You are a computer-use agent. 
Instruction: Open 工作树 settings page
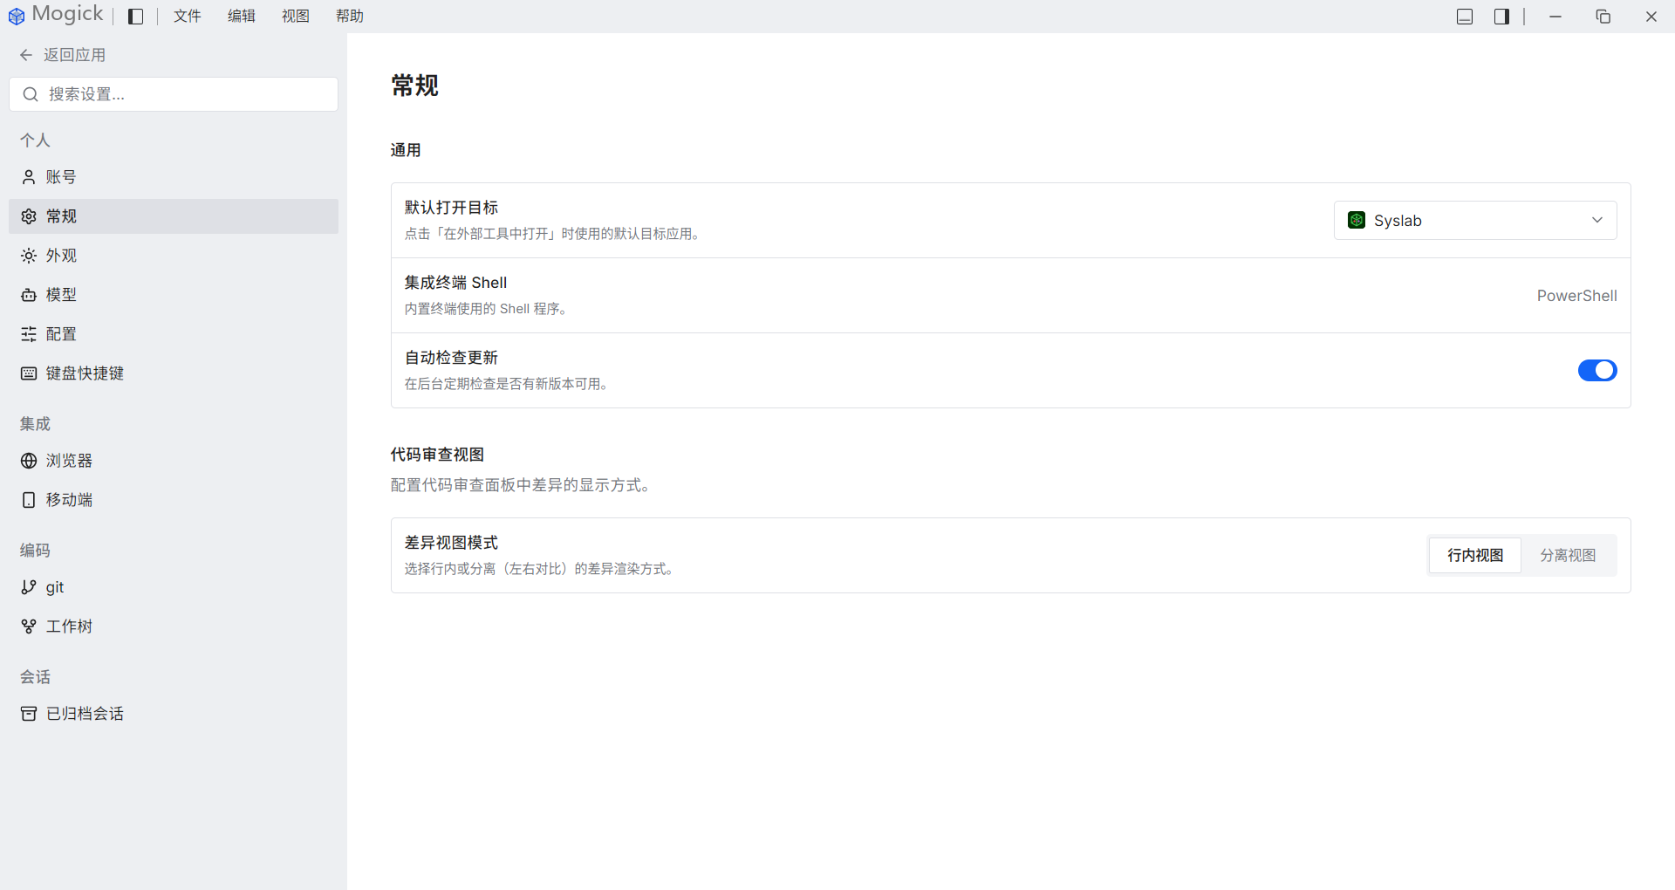point(174,626)
